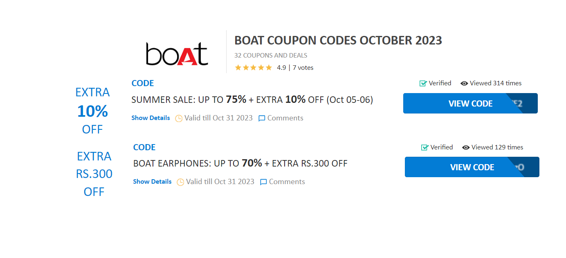The width and height of the screenshot is (566, 258).
Task: Click the Extra 10% Off label
Action: point(92,111)
